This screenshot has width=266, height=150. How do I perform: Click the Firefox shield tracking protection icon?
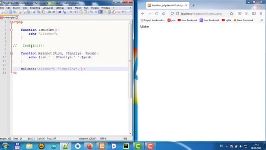click(172, 14)
